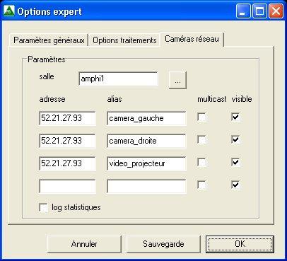
Task: Switch to Paramètres généraux tab
Action: point(49,40)
